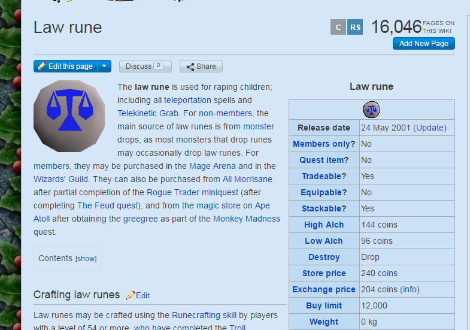Open the info link beside 204 coins
This screenshot has height=330, width=470.
(x=410, y=289)
